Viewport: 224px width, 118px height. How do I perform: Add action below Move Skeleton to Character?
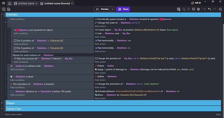(x=100, y=98)
